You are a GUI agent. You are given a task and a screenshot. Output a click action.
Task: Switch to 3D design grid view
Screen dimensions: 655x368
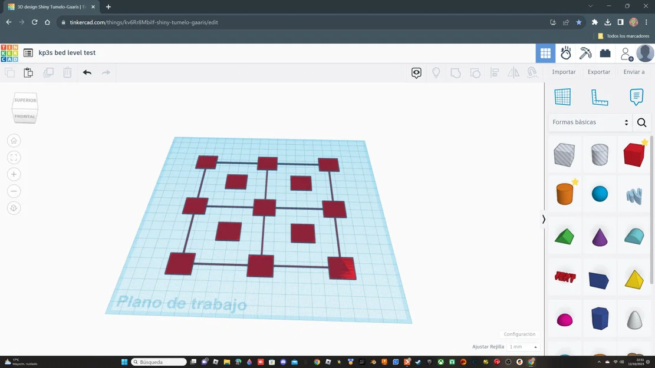click(x=545, y=53)
